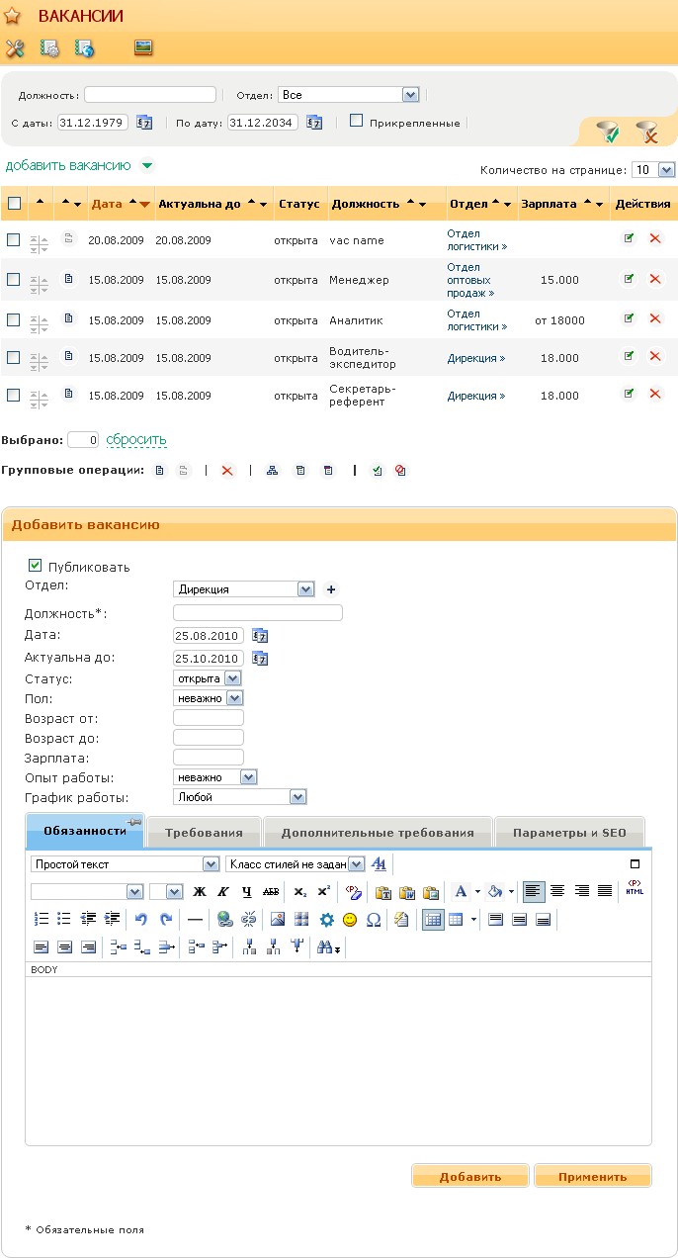The height and width of the screenshot is (1259, 678).
Task: Switch to the Требования tab
Action: pyautogui.click(x=204, y=833)
